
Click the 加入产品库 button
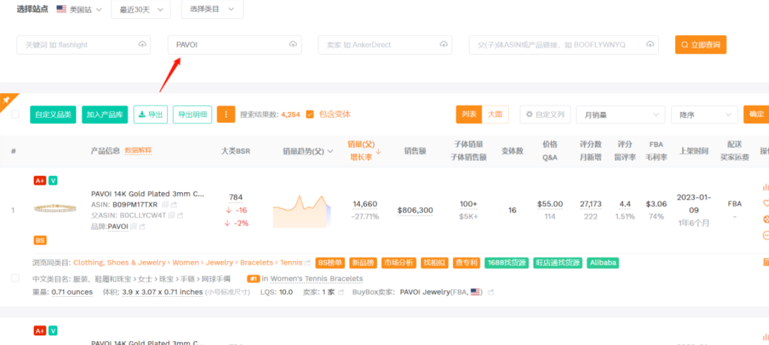(x=105, y=115)
